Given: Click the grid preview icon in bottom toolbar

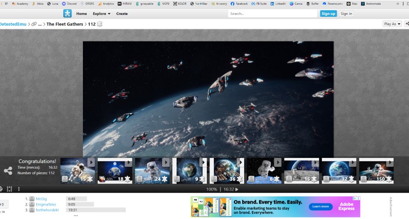Looking at the screenshot, I should 9,189.
